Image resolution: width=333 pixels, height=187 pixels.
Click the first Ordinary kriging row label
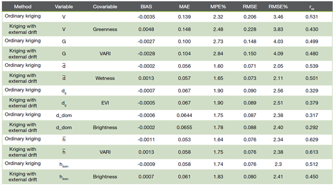point(23,16)
